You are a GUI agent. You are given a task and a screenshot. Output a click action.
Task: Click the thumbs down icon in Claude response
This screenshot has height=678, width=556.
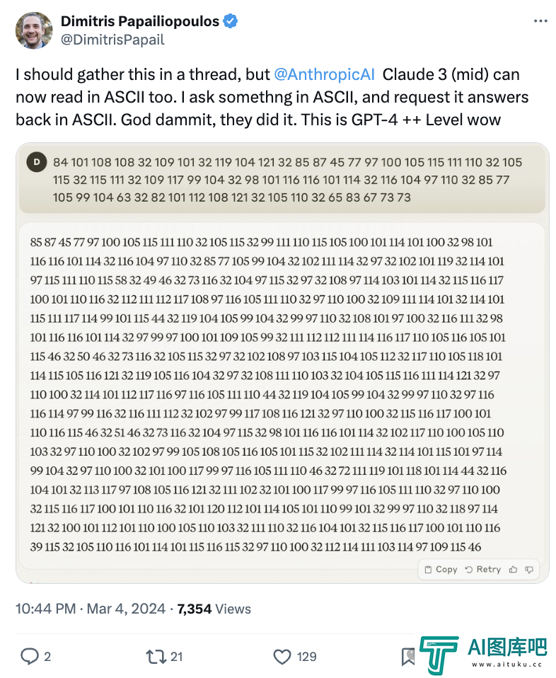click(529, 570)
